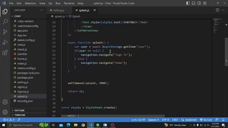Open the Manage gear icon
Screen dimensions: 228x128
tap(5, 112)
